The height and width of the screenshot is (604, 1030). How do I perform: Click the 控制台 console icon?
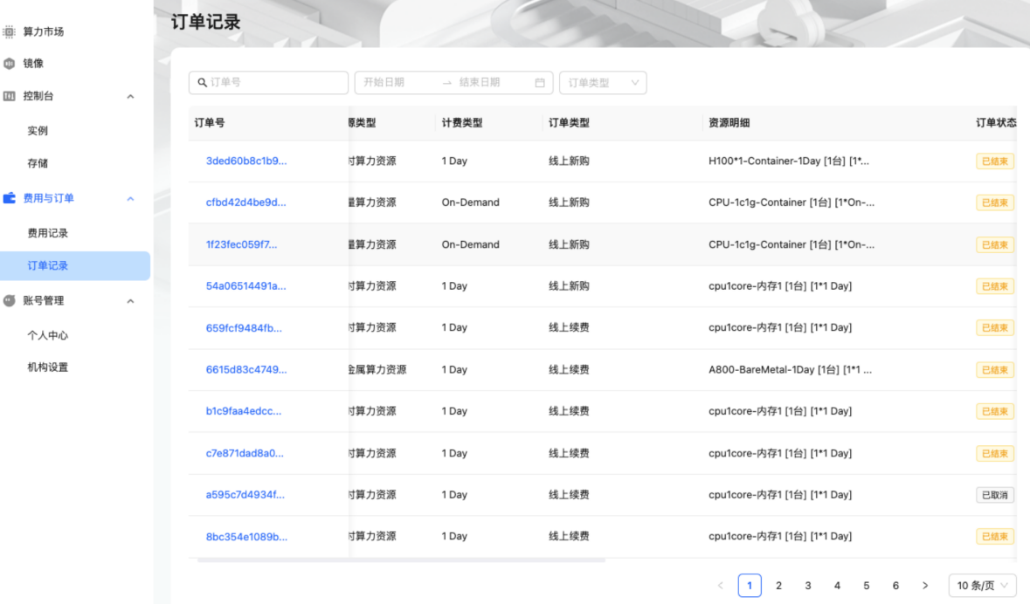10,96
